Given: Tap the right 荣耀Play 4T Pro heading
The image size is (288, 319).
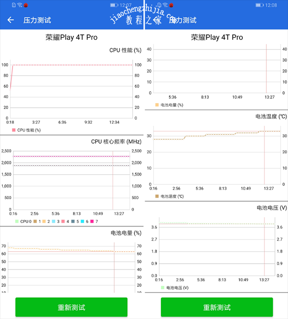Looking at the screenshot, I should click(x=217, y=38).
